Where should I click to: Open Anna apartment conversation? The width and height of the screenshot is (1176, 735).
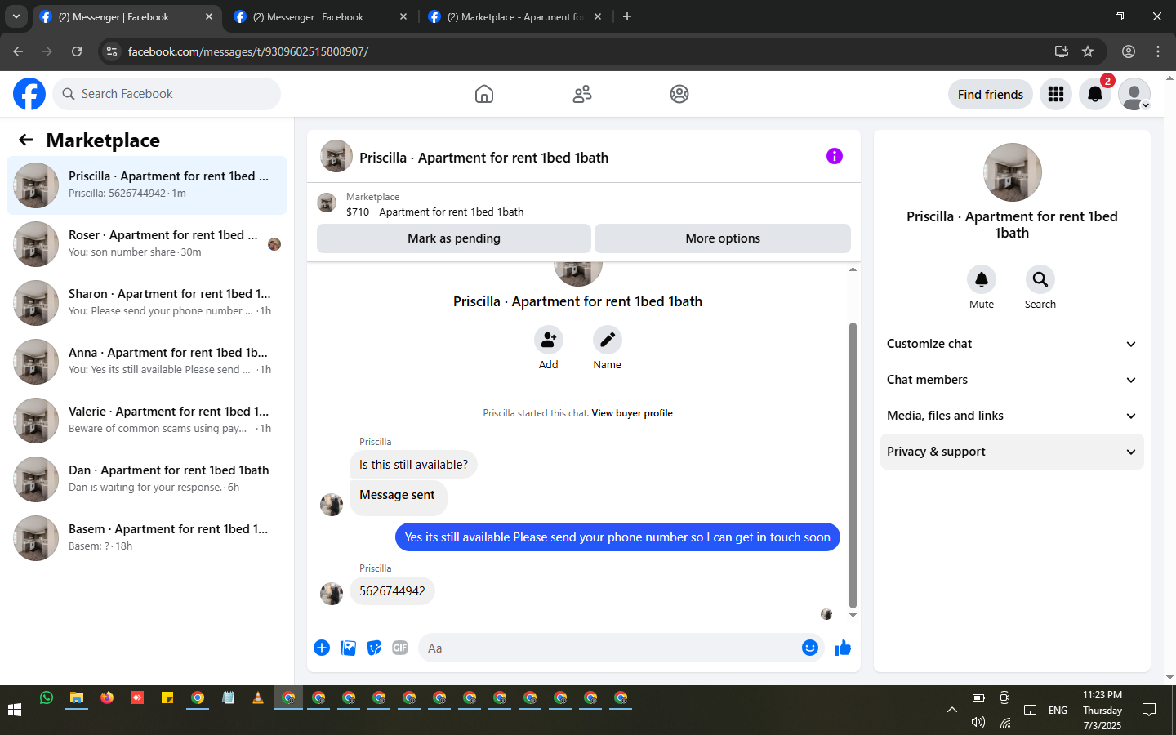(147, 362)
